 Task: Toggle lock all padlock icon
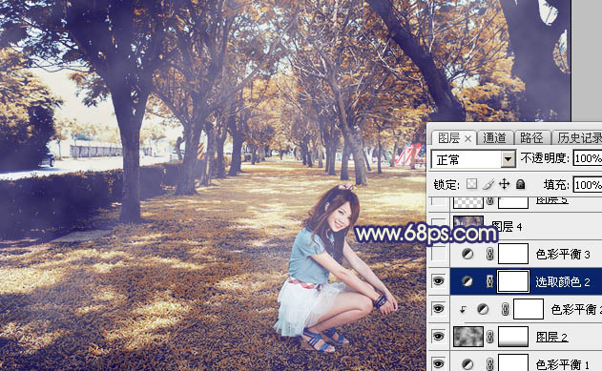pyautogui.click(x=520, y=184)
